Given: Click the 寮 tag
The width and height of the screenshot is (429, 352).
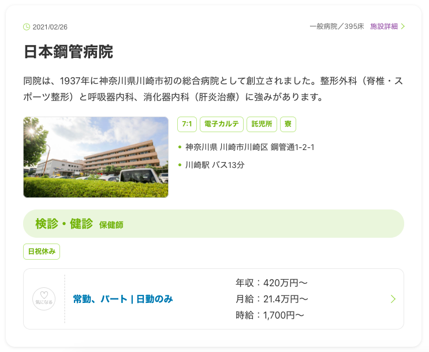Looking at the screenshot, I should click(288, 124).
